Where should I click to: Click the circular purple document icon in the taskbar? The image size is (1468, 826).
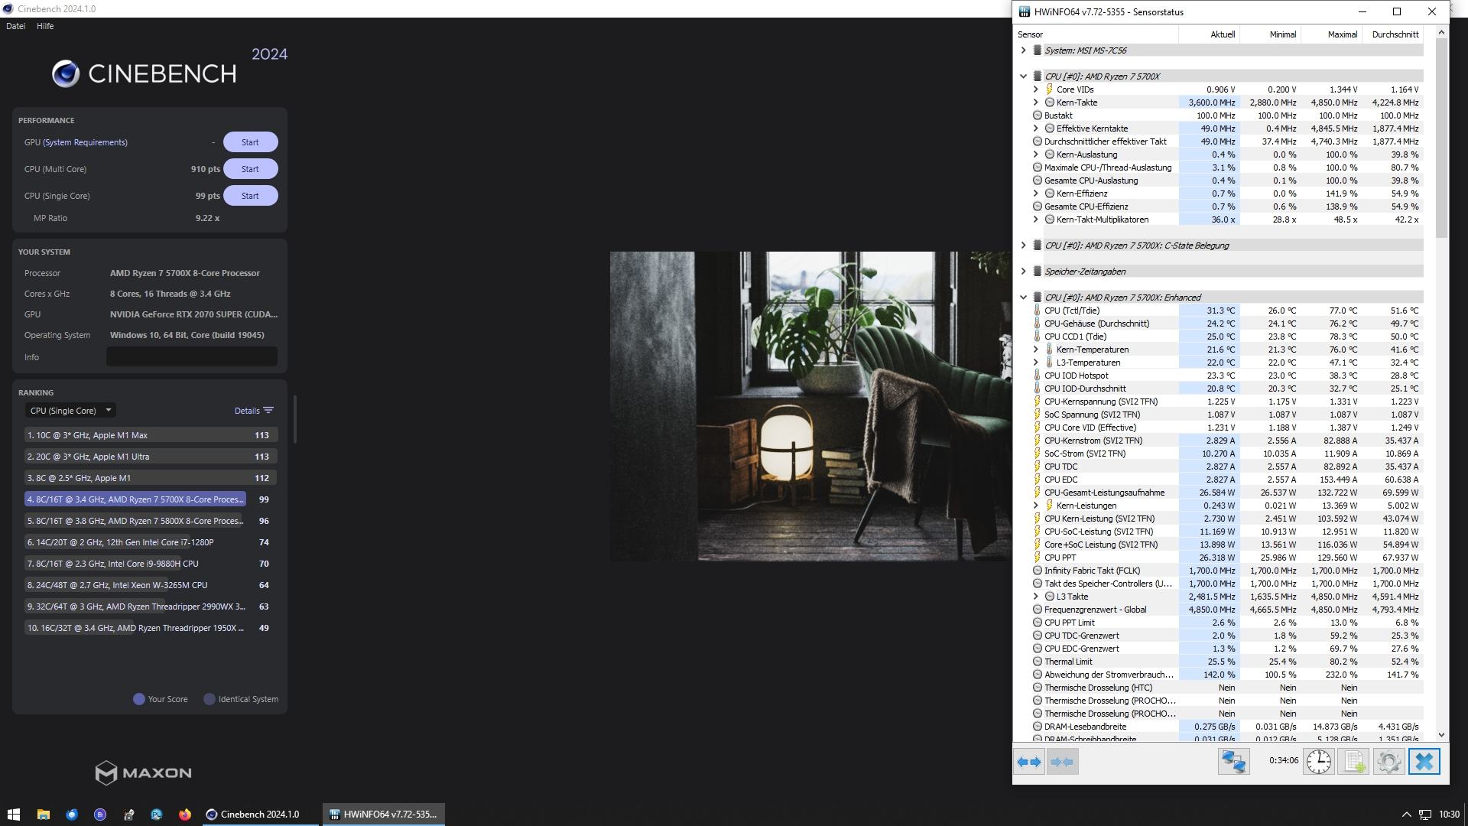pos(100,815)
